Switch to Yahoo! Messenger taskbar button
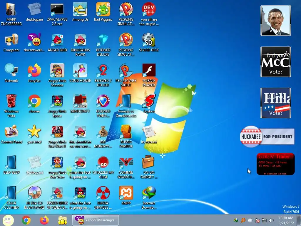The image size is (301, 226). [96, 220]
